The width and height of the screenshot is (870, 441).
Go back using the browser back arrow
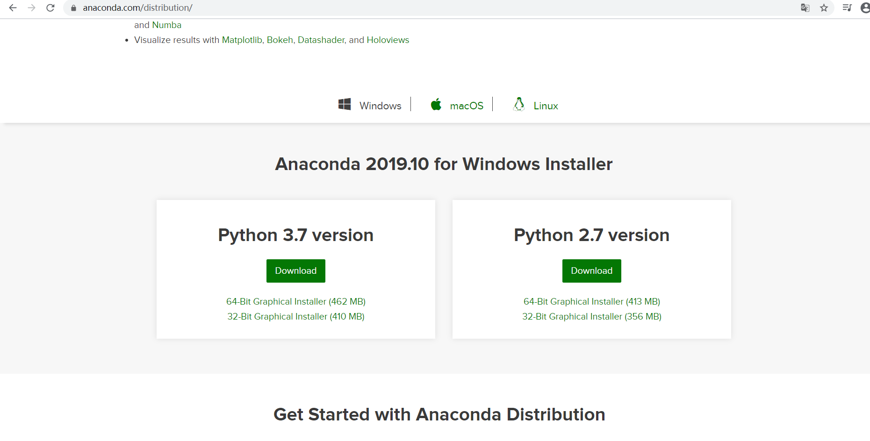tap(13, 8)
